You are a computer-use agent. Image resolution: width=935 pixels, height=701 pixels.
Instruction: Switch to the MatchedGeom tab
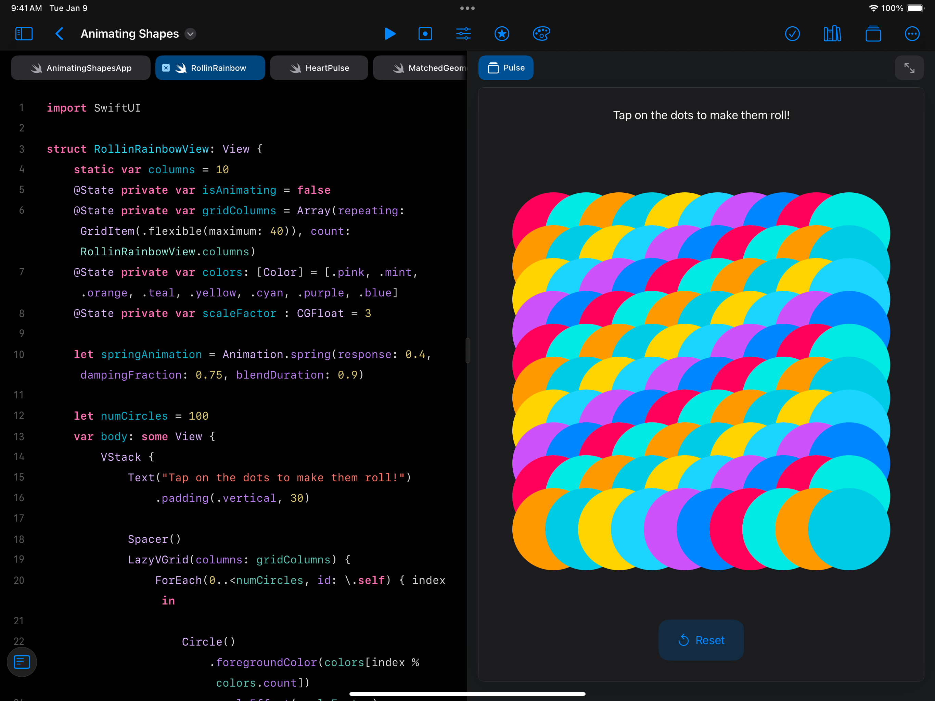click(420, 68)
